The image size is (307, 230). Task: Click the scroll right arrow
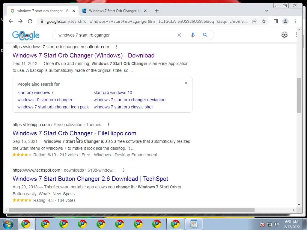click(294, 210)
